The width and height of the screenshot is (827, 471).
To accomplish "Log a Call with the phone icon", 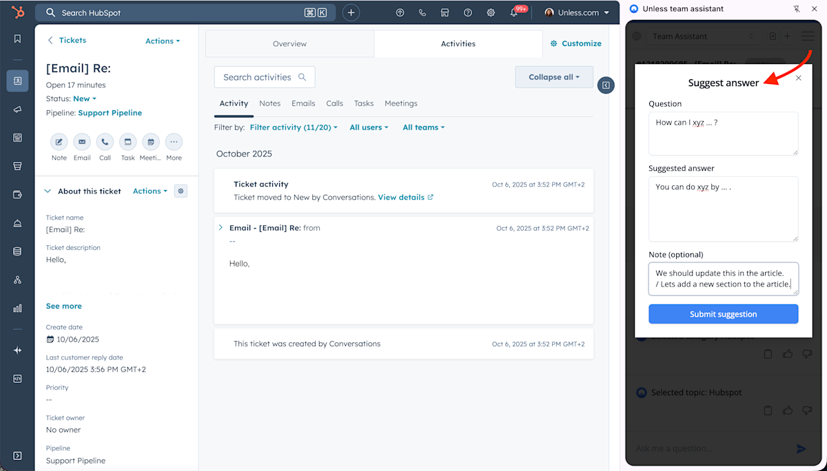I will [105, 142].
